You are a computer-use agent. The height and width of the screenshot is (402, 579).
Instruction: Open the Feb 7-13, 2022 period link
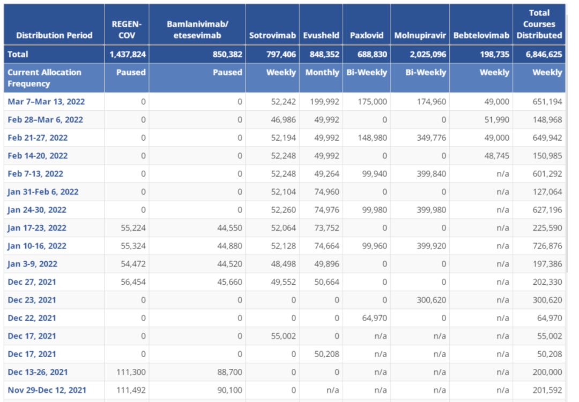35,174
